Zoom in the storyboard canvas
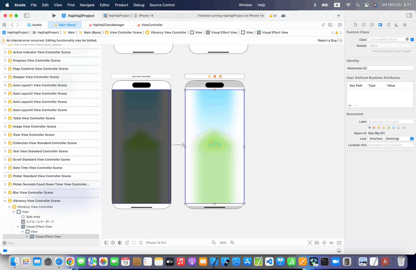The width and height of the screenshot is (416, 270). pyautogui.click(x=232, y=243)
